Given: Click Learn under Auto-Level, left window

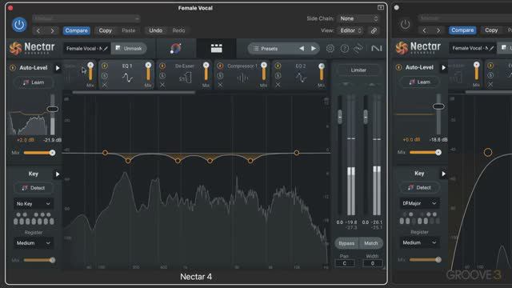Looking at the screenshot, I should click(34, 82).
